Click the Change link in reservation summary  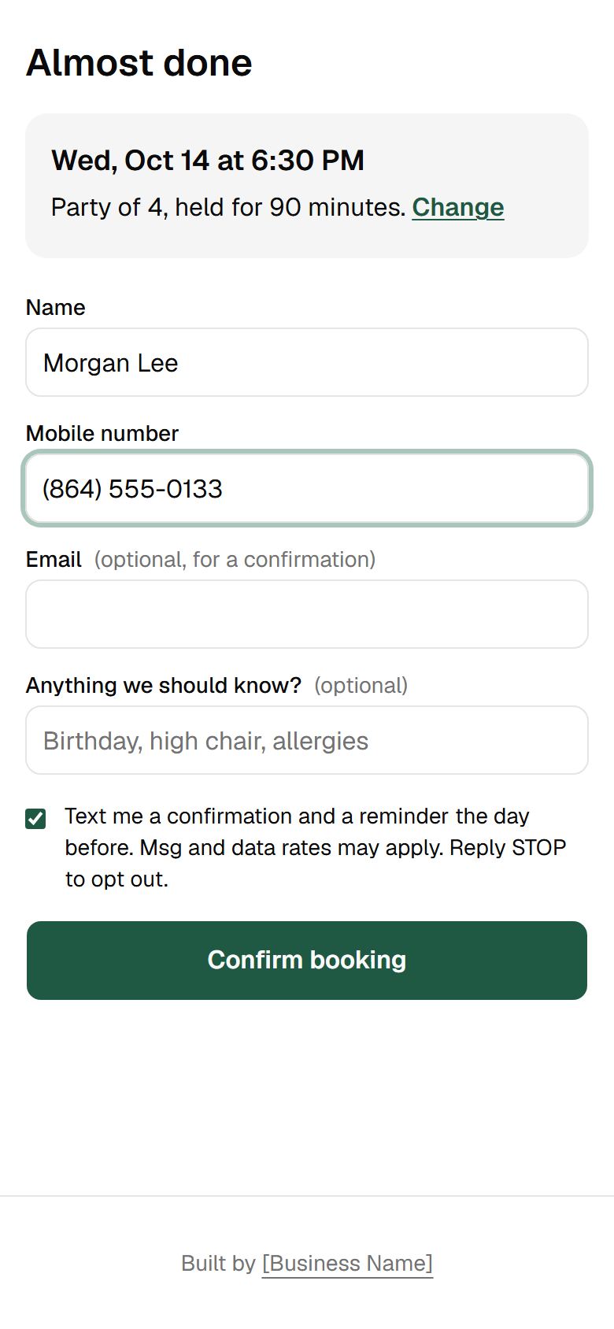(x=458, y=207)
